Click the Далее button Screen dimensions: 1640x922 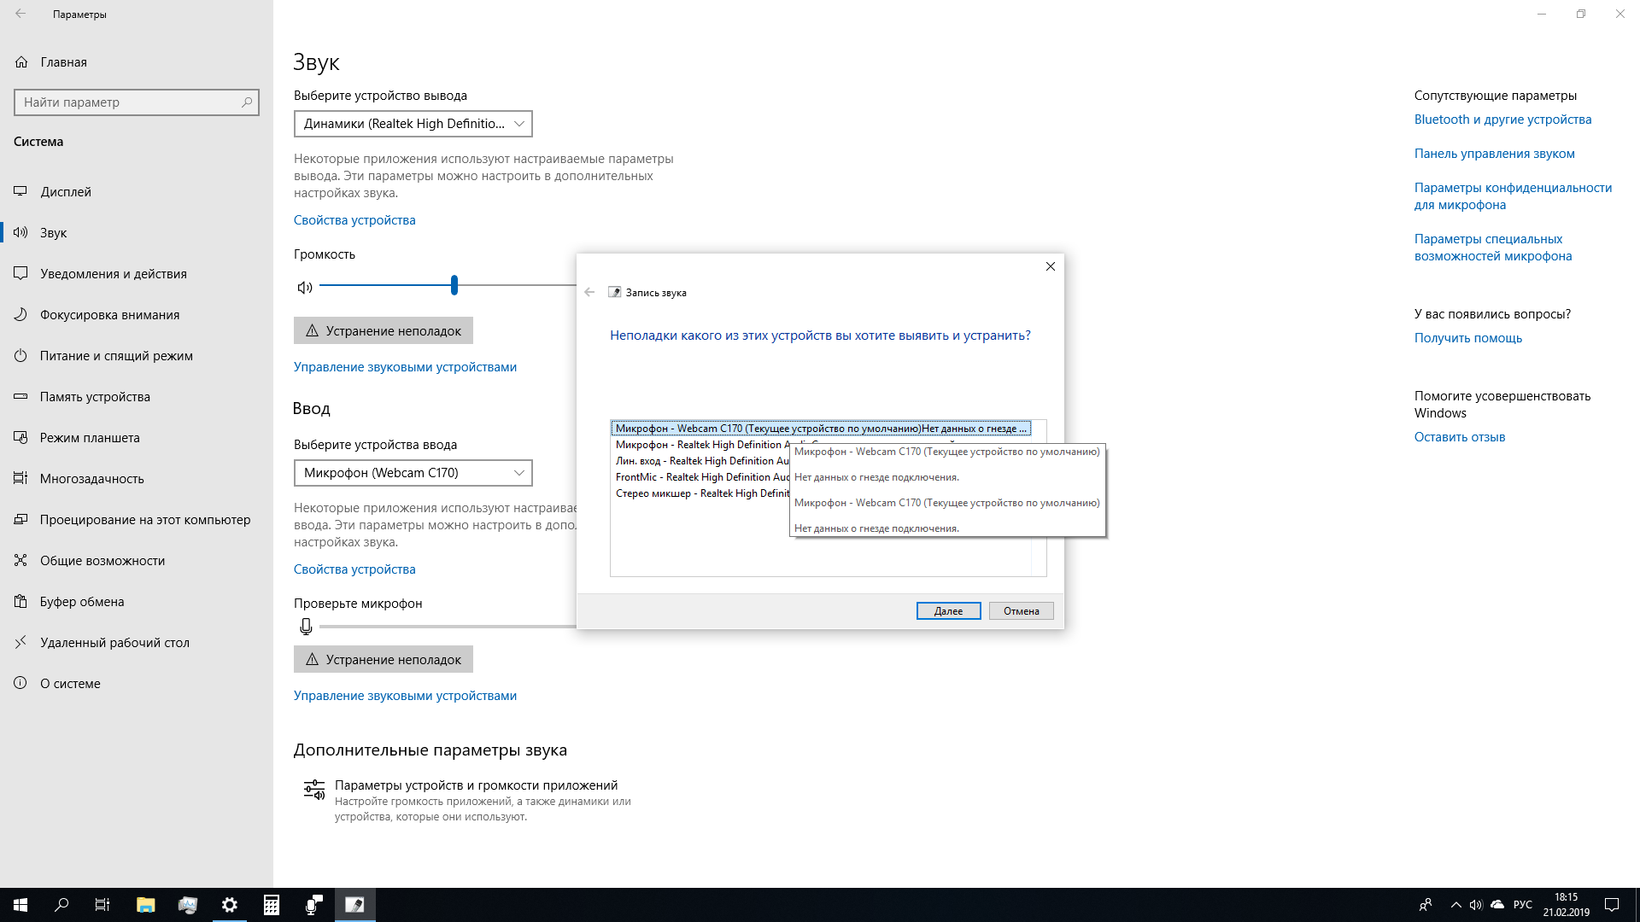click(948, 611)
